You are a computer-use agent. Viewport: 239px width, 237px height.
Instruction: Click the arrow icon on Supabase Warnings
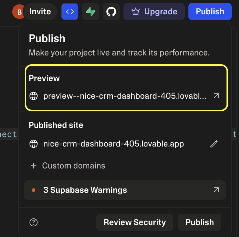[216, 190]
